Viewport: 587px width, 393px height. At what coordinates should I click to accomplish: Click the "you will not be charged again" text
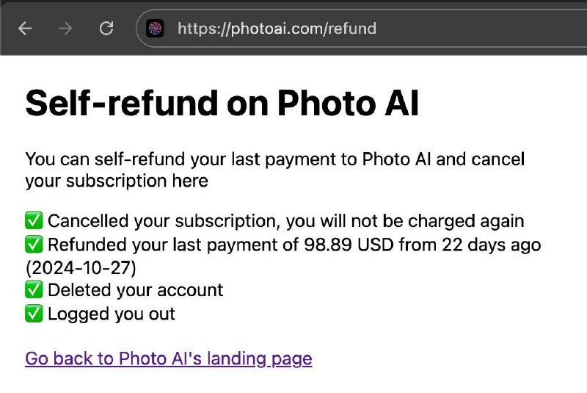coord(405,221)
